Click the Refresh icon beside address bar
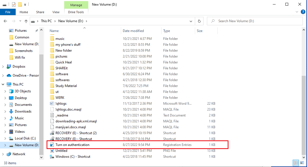 199,21
